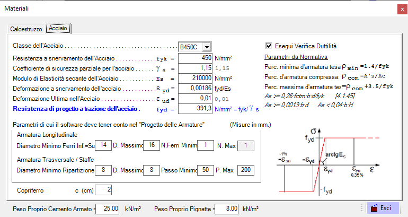Click the 'Perc. minima d'armatura tesa' line
Viewport: 408px width, 217px height.
326,67
